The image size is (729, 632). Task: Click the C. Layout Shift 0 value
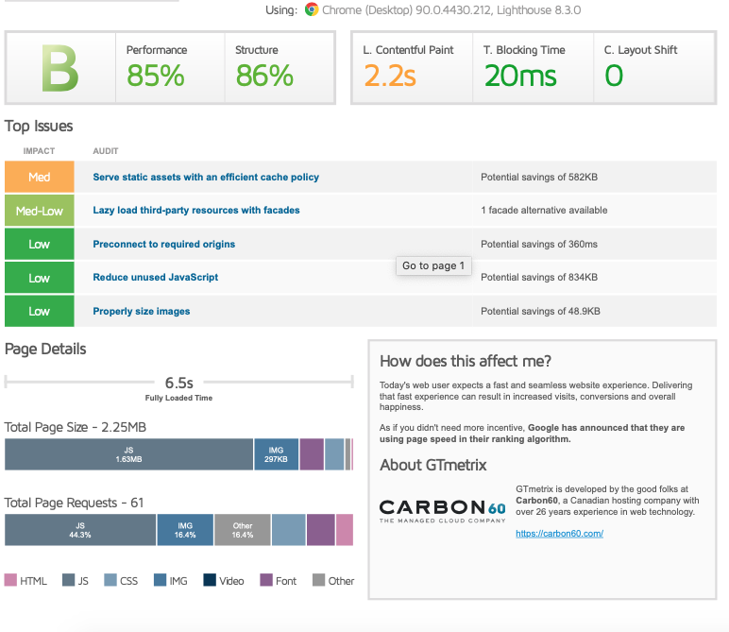click(614, 76)
